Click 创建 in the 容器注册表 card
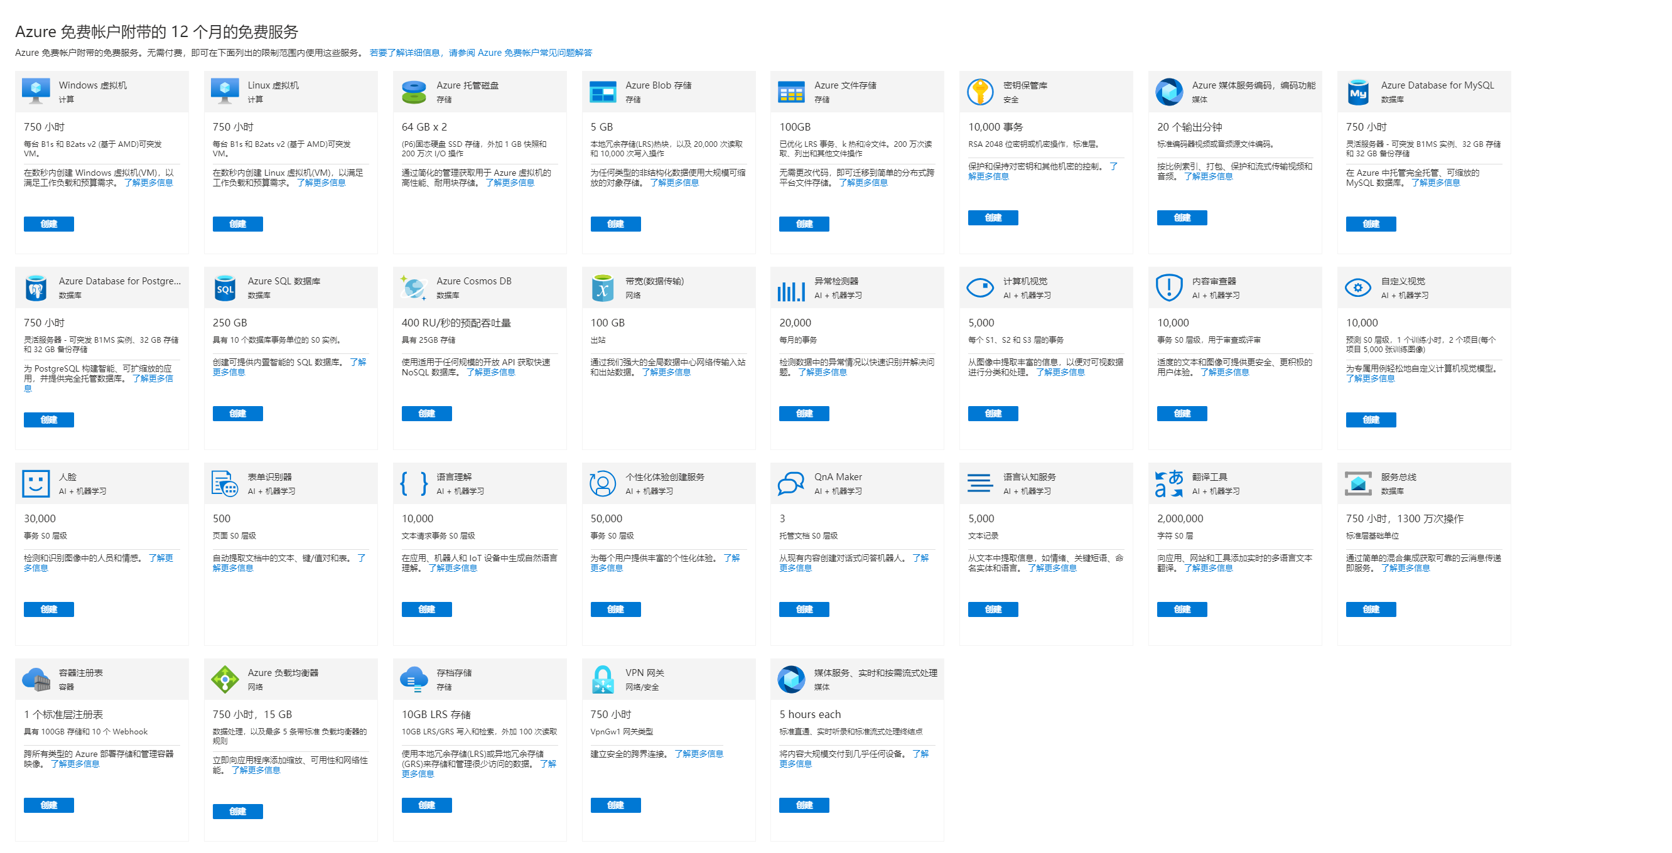This screenshot has height=853, width=1672. tap(49, 805)
